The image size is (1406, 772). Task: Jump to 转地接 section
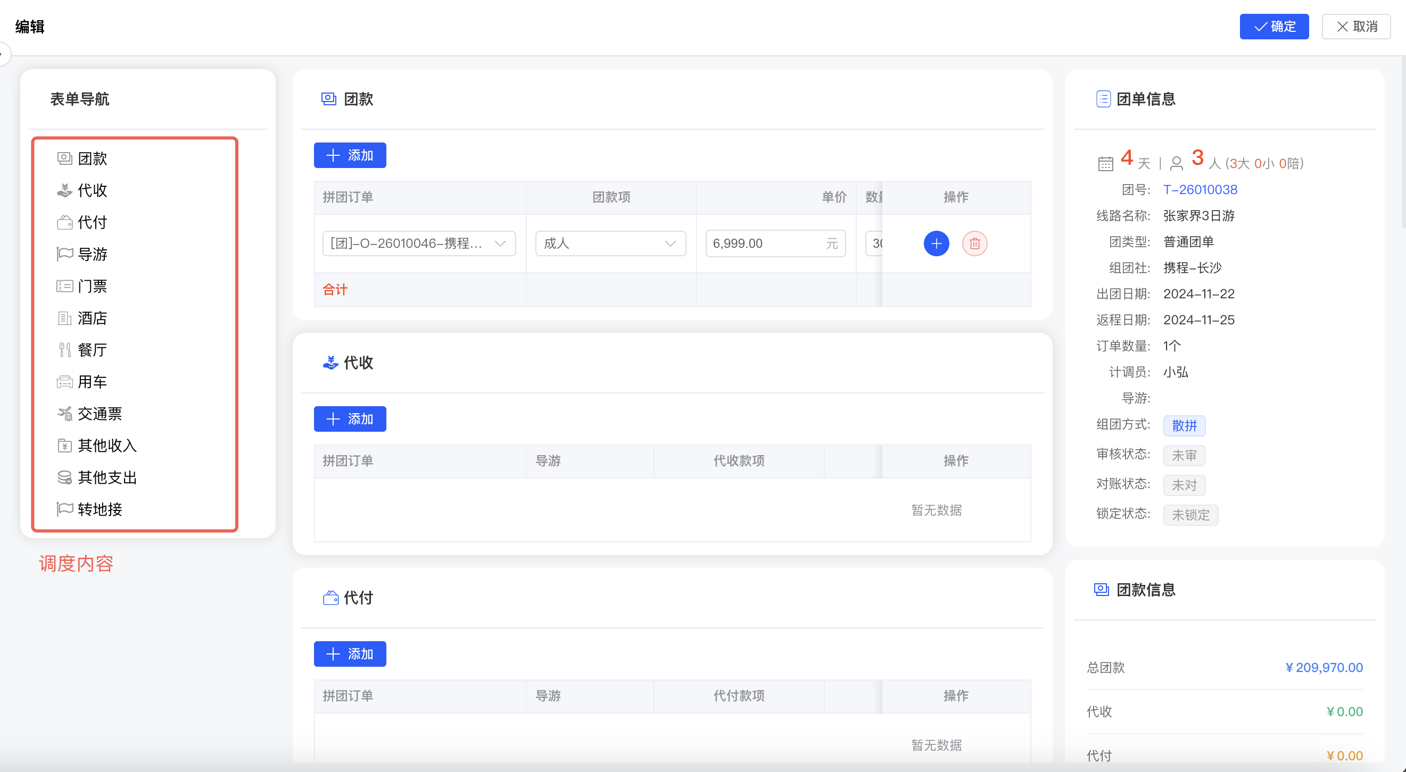pos(100,509)
